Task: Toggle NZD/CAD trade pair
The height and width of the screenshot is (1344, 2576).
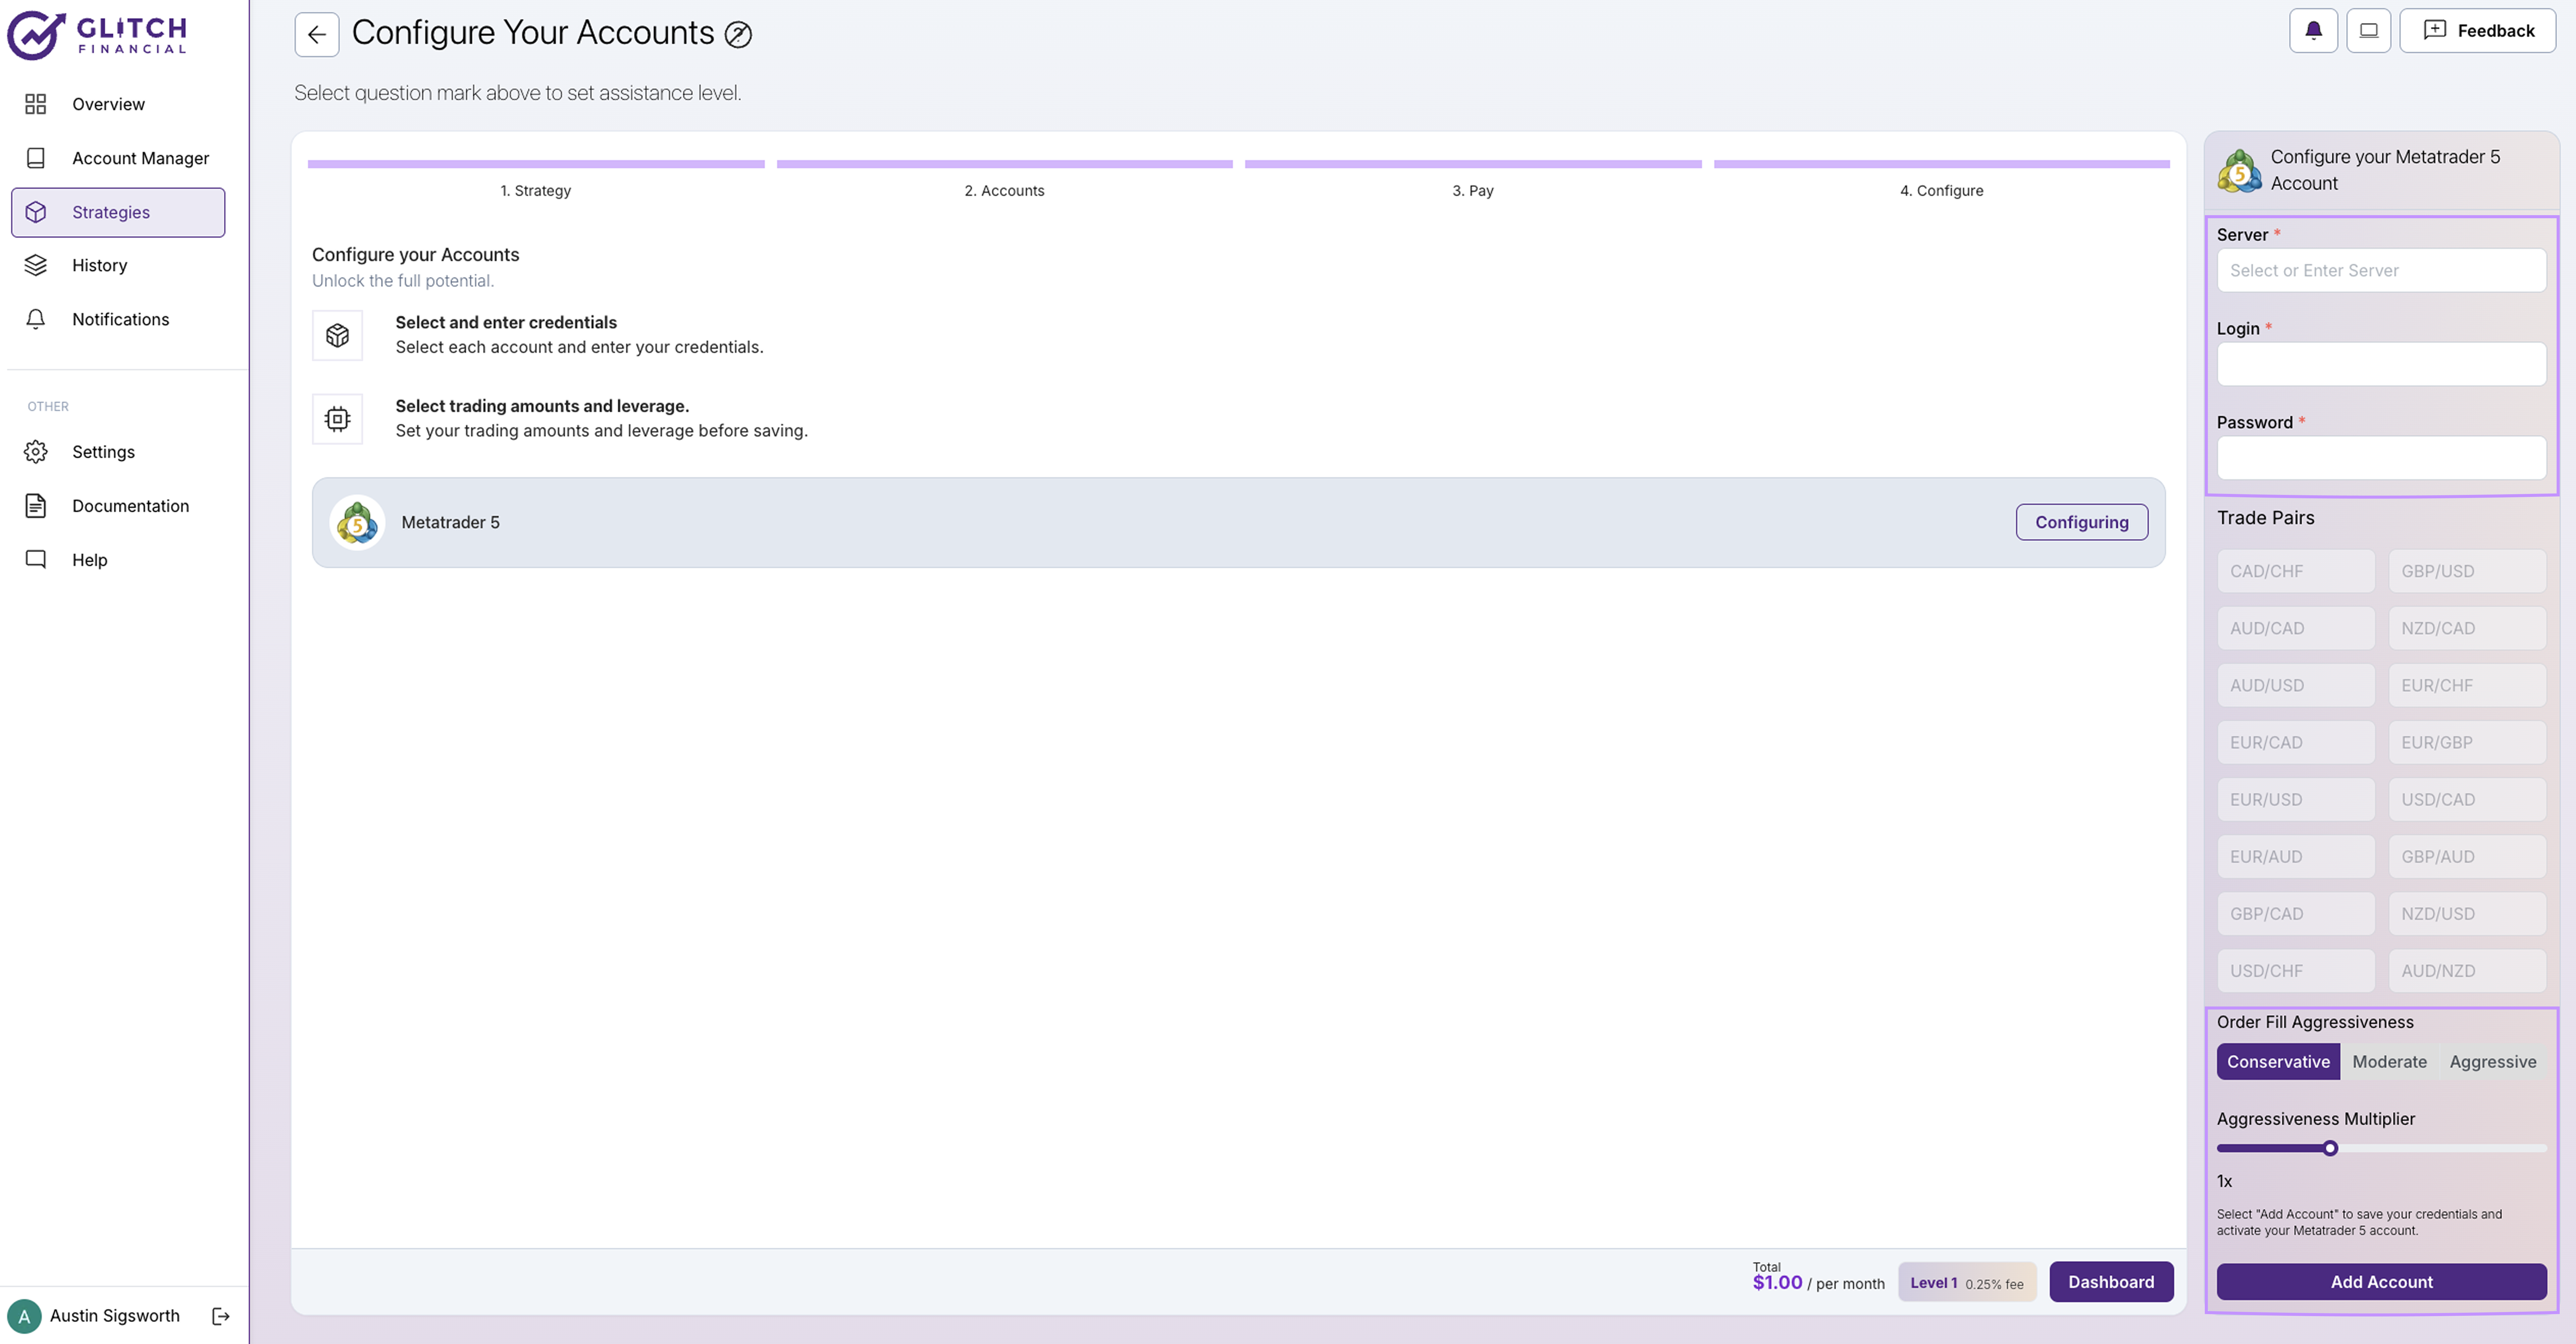Action: (2467, 628)
